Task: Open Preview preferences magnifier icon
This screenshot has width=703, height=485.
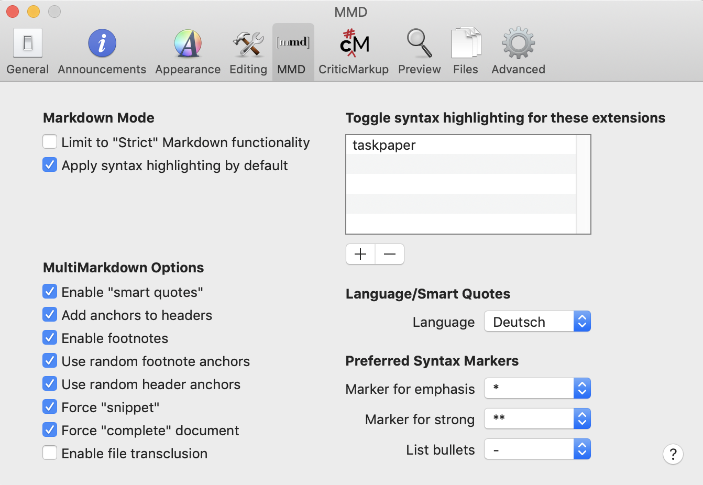Action: 419,52
